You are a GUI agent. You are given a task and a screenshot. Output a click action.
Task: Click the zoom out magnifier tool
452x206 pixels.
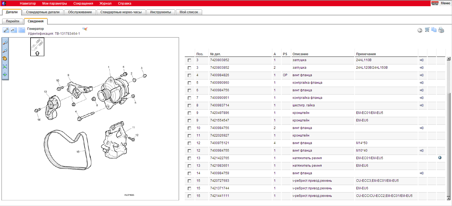[x=5, y=51]
